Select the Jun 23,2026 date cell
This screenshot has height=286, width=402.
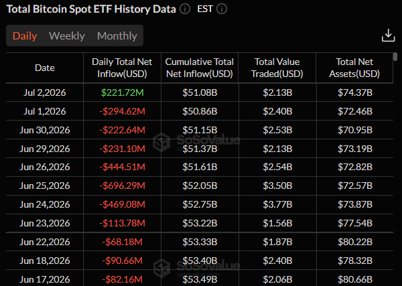point(45,223)
